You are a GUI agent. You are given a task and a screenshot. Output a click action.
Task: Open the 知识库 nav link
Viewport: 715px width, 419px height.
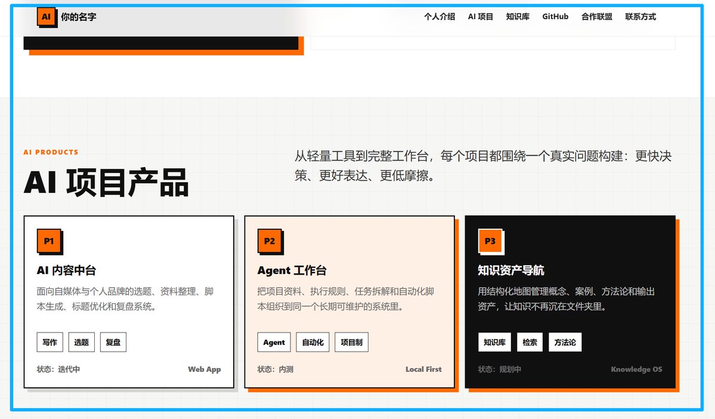[x=518, y=17]
